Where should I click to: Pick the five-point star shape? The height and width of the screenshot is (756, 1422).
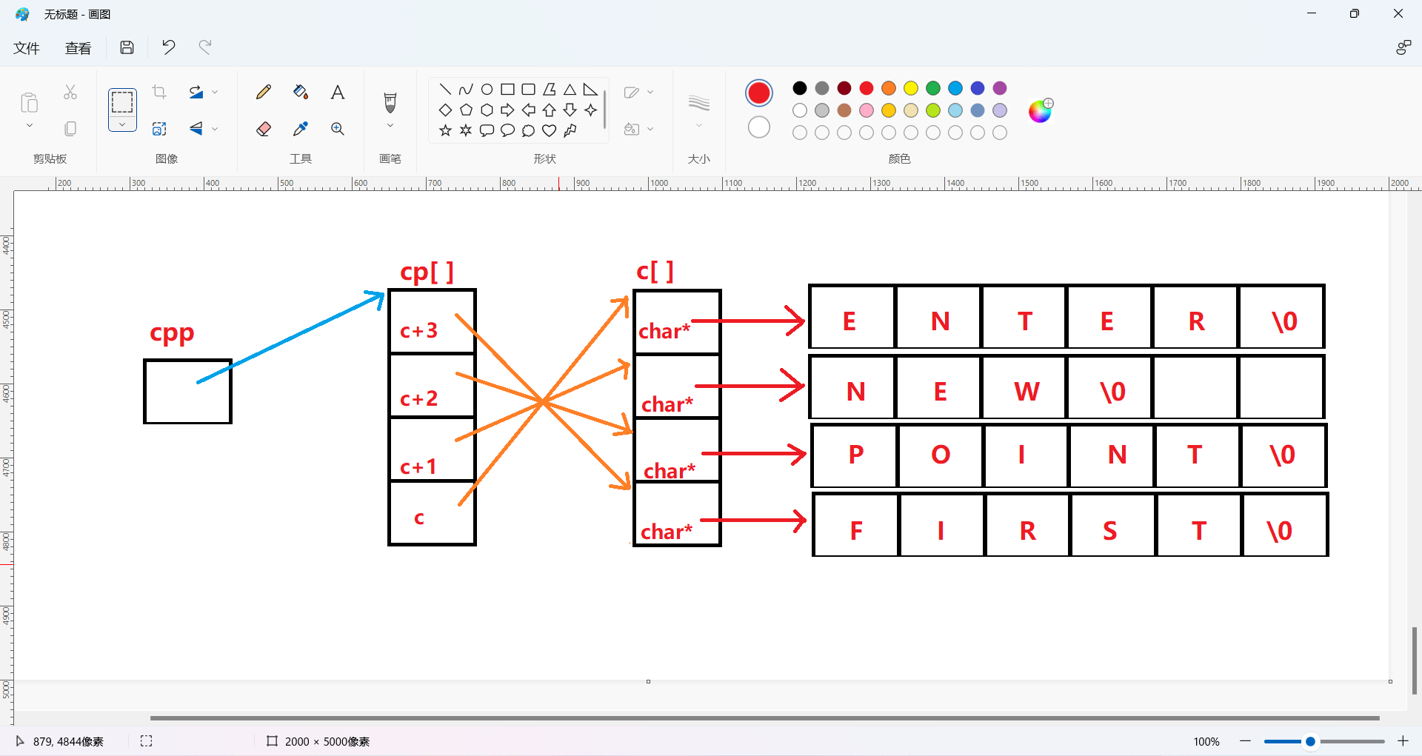(x=445, y=131)
